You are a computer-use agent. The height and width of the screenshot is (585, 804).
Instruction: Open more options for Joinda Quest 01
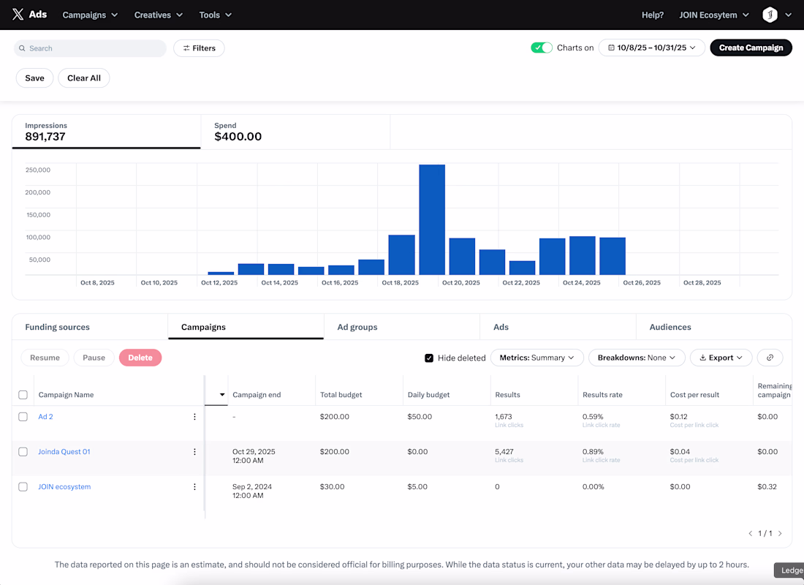pyautogui.click(x=194, y=452)
